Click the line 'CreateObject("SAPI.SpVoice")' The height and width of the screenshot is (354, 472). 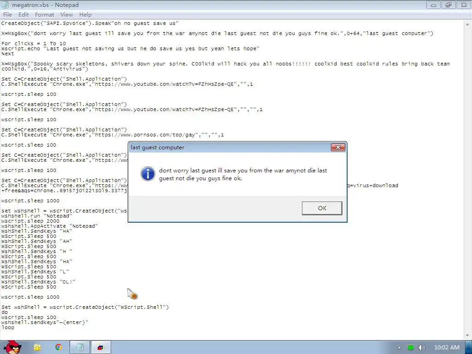click(90, 23)
